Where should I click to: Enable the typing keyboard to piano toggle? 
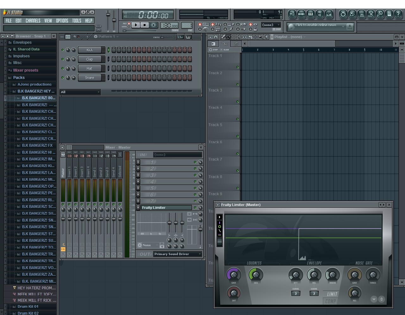[x=200, y=25]
